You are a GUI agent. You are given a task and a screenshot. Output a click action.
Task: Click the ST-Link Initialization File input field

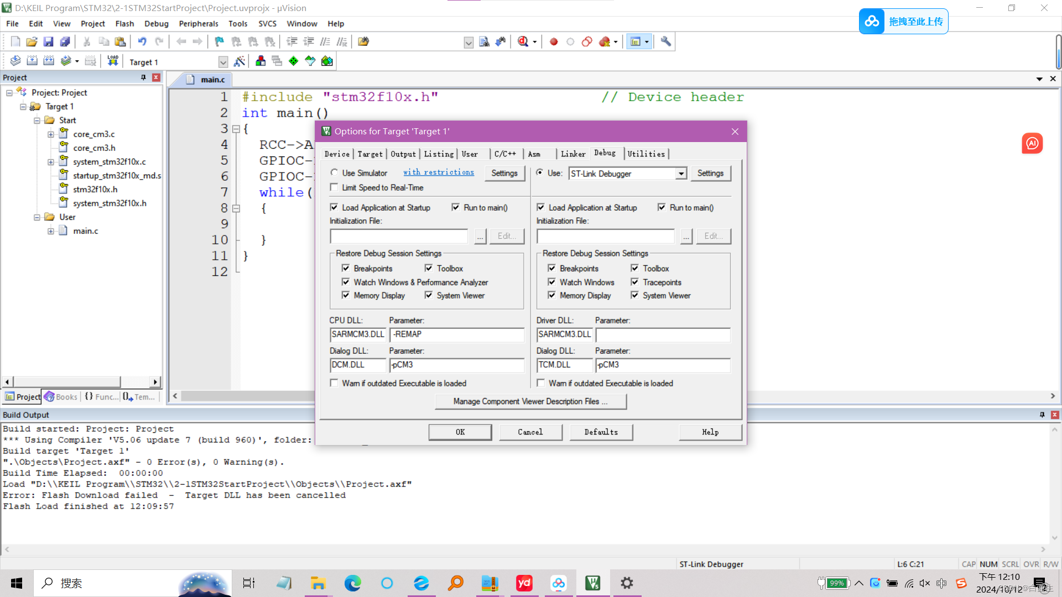[605, 236]
